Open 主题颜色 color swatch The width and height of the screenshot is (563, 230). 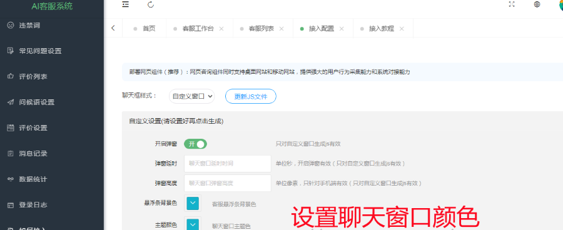193,224
